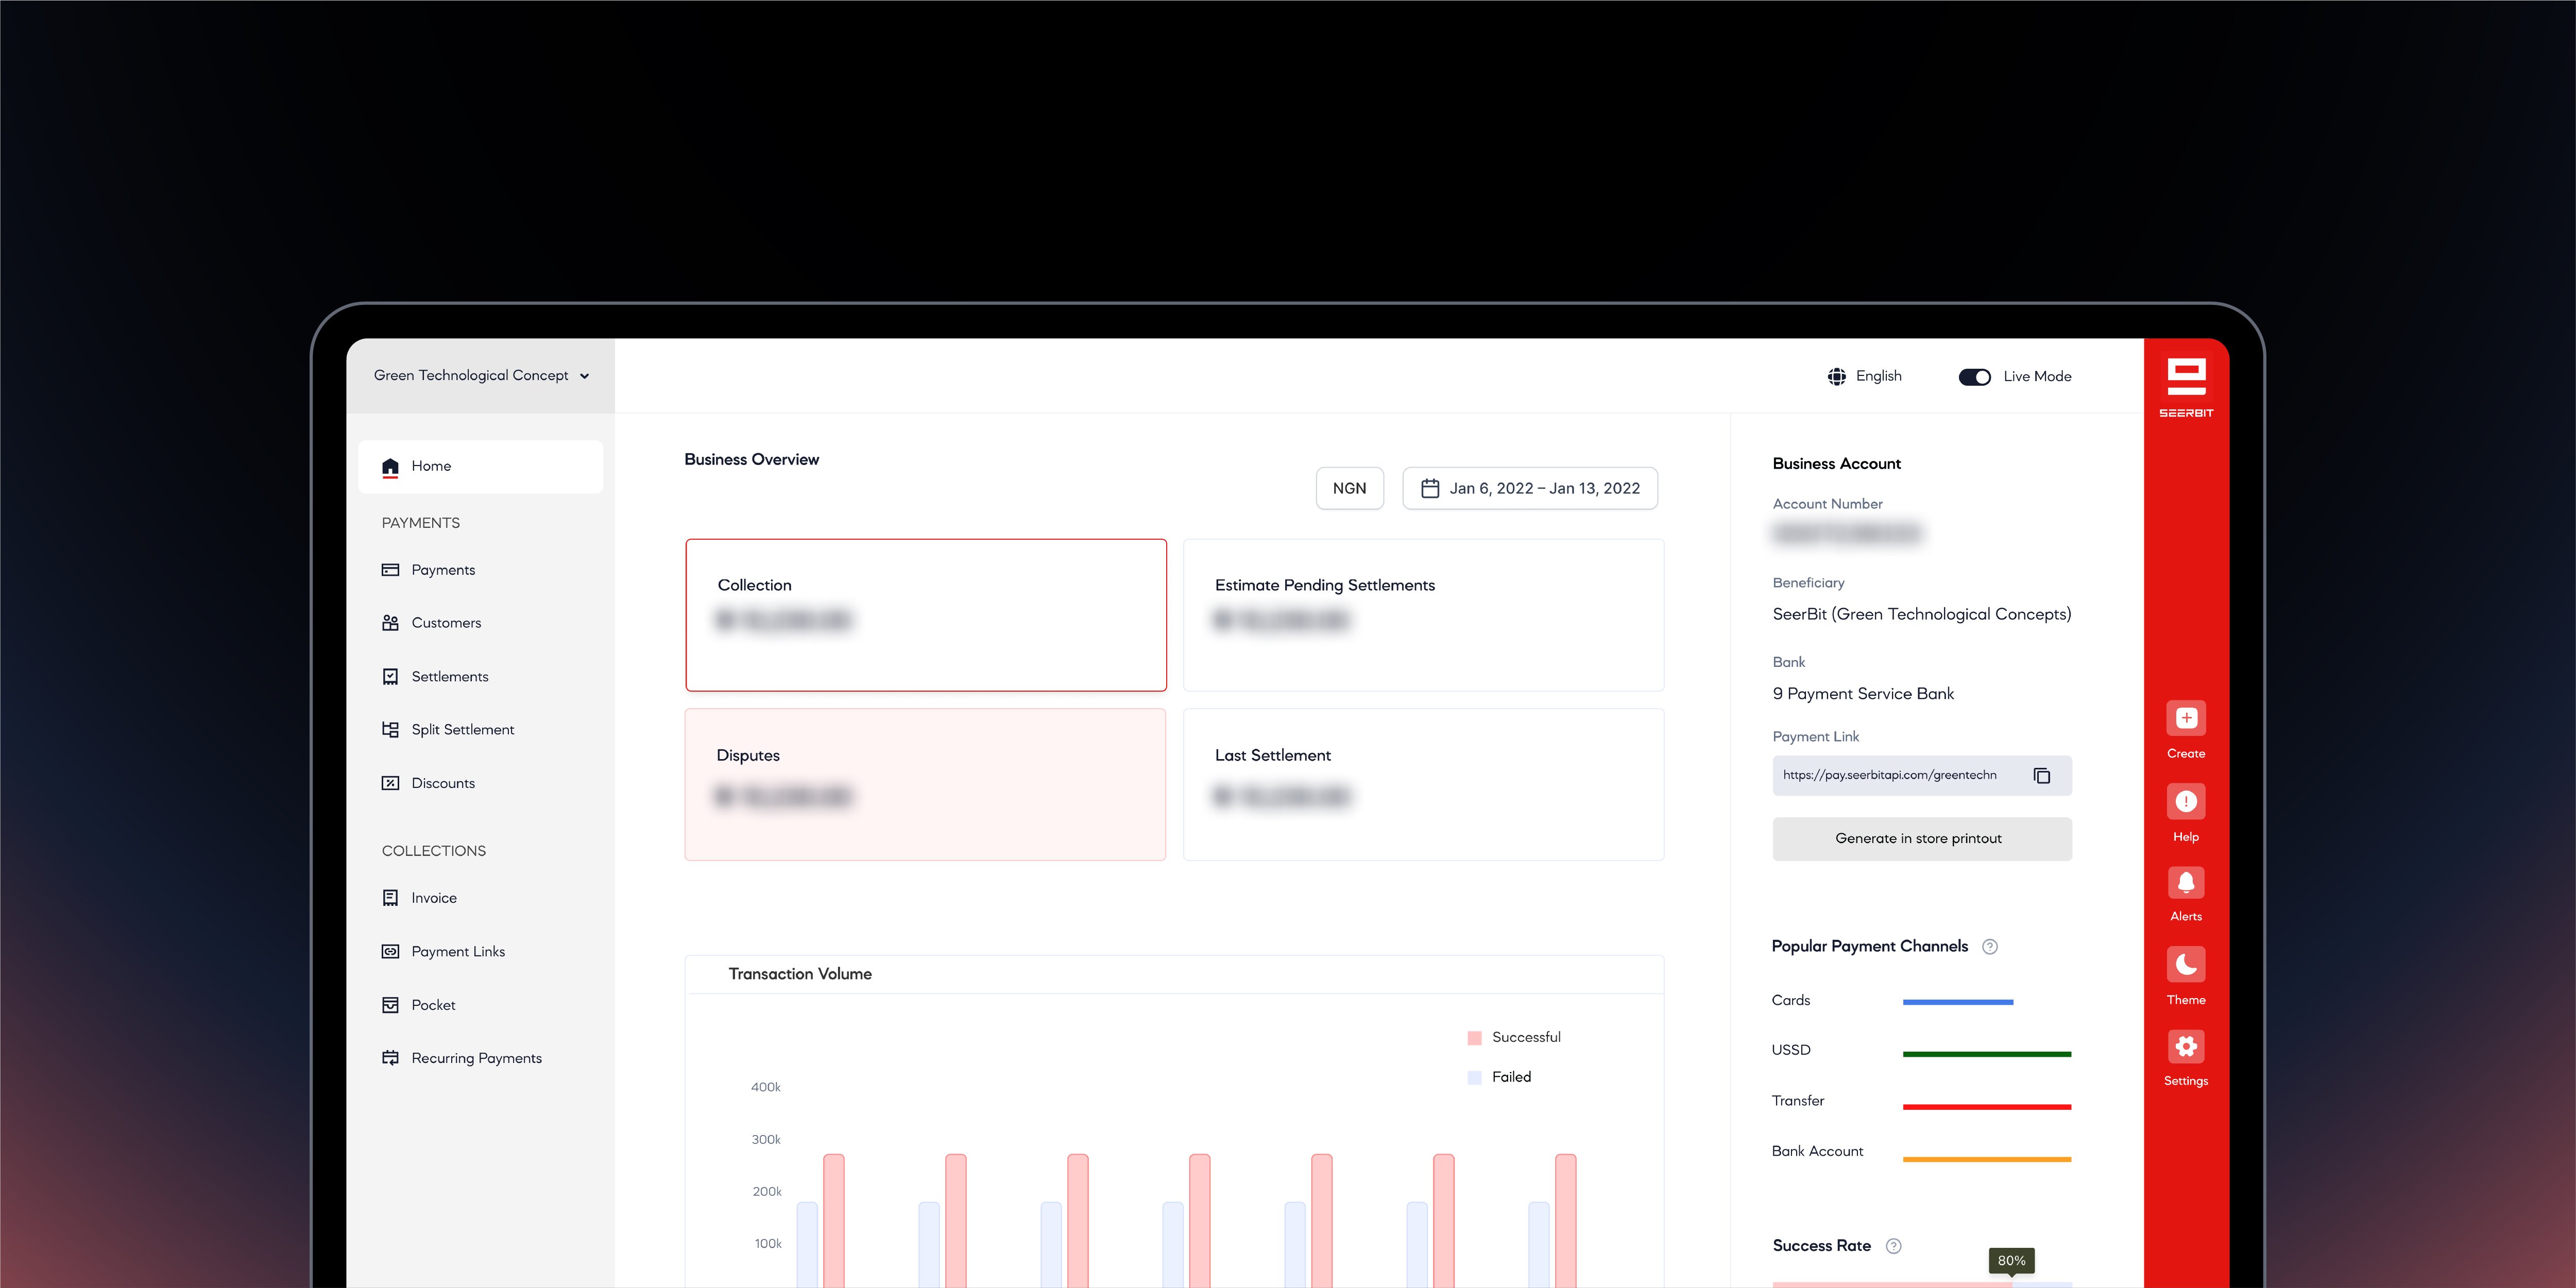Open the Jan 6 – Jan 13 date range picker
Viewport: 2576px width, 1288px height.
pyautogui.click(x=1529, y=488)
